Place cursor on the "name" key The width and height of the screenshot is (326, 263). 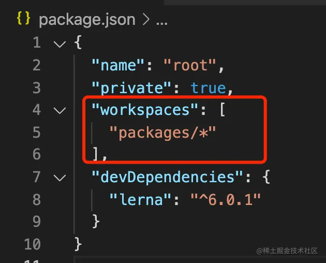[117, 65]
